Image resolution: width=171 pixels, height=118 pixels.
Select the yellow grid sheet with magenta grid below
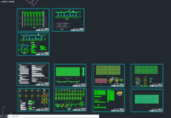click(108, 76)
